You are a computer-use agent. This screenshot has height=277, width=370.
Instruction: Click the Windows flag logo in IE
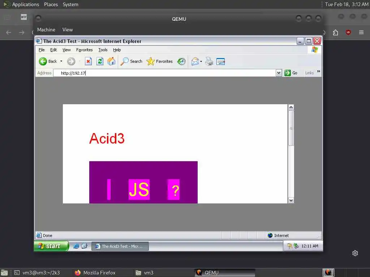coord(315,50)
